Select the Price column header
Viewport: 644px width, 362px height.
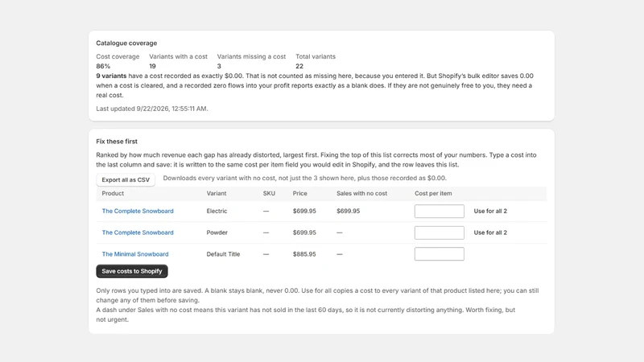(299, 193)
